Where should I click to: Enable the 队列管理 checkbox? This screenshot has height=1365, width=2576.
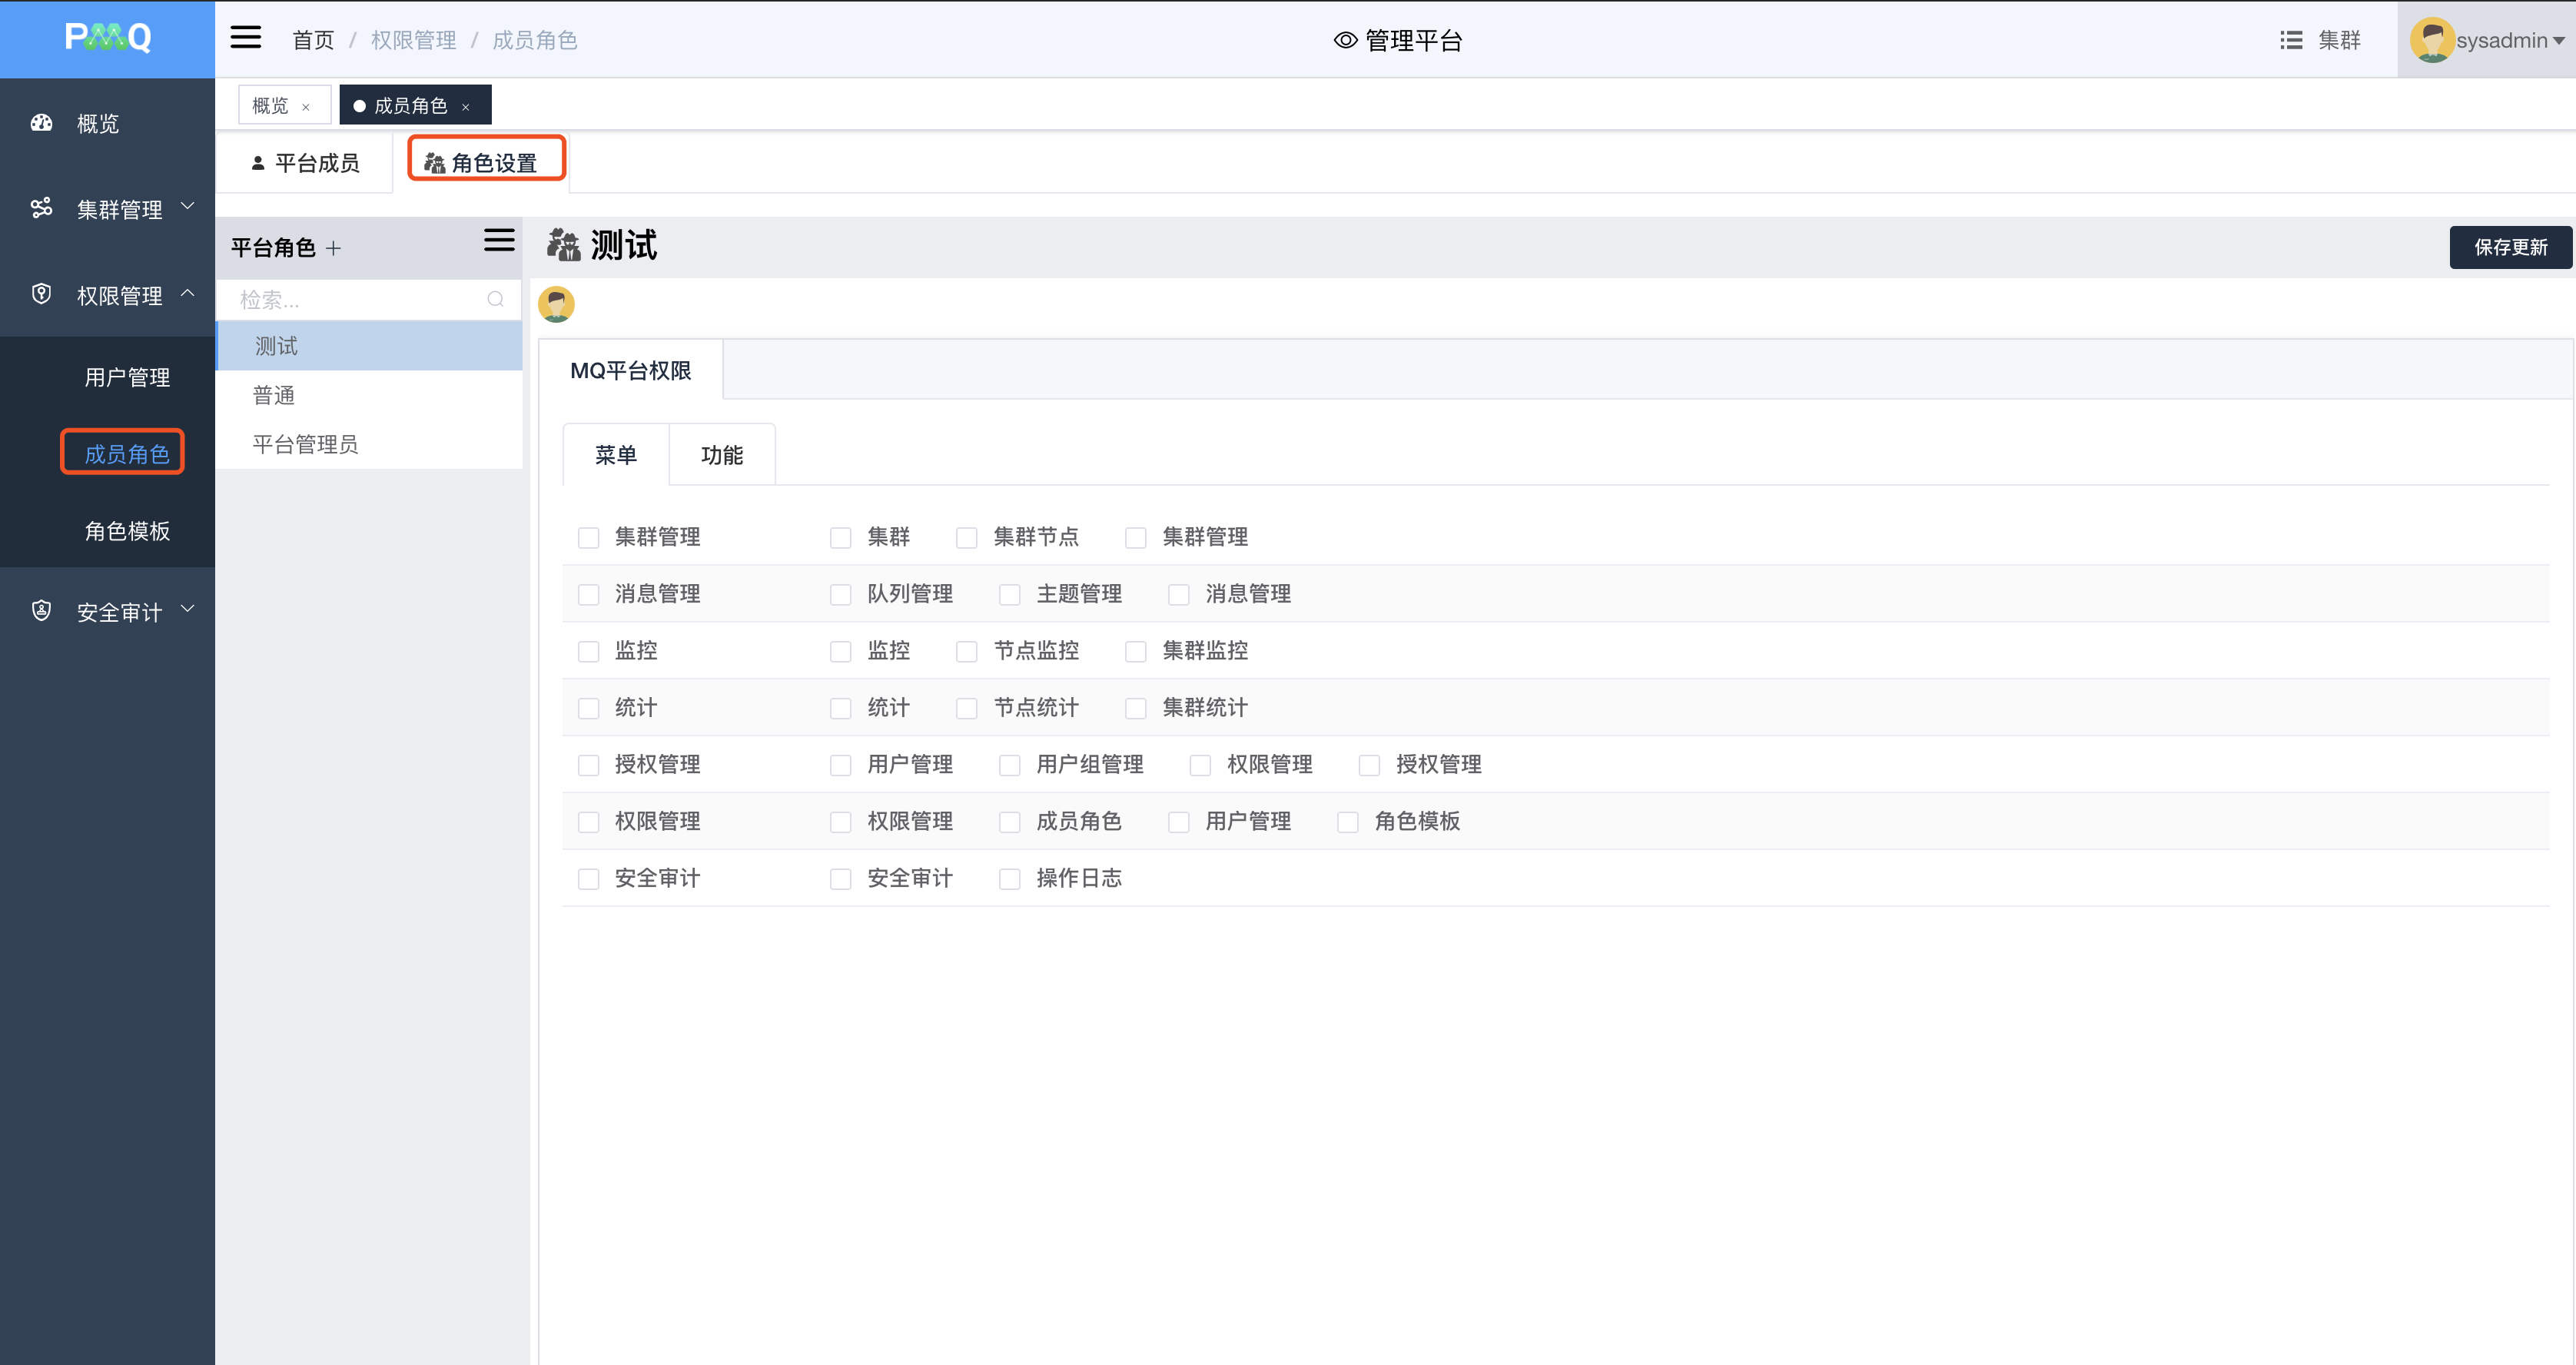(840, 595)
